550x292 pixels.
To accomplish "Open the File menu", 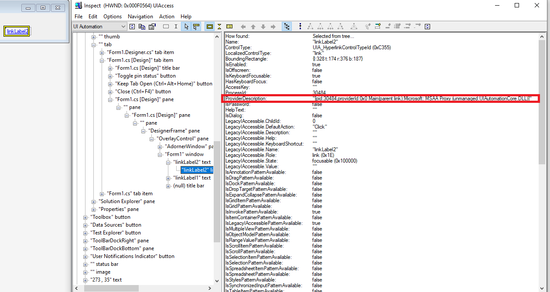I will 79,17.
